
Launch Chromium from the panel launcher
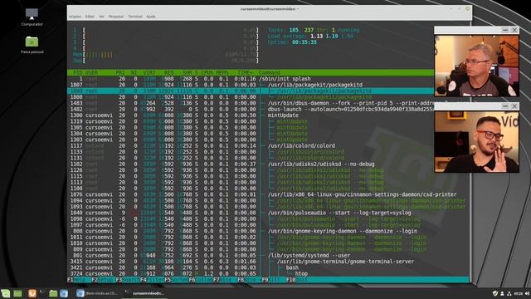click(x=64, y=293)
